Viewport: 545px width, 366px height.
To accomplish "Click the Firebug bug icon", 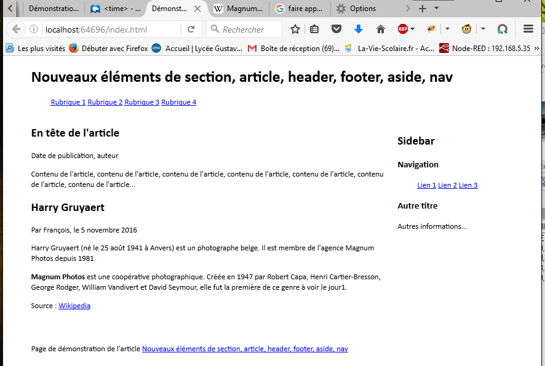I will 431,29.
